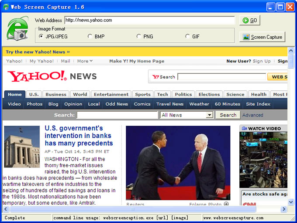
Task: Click the Web Screen Capture logo icon
Action: (17, 29)
